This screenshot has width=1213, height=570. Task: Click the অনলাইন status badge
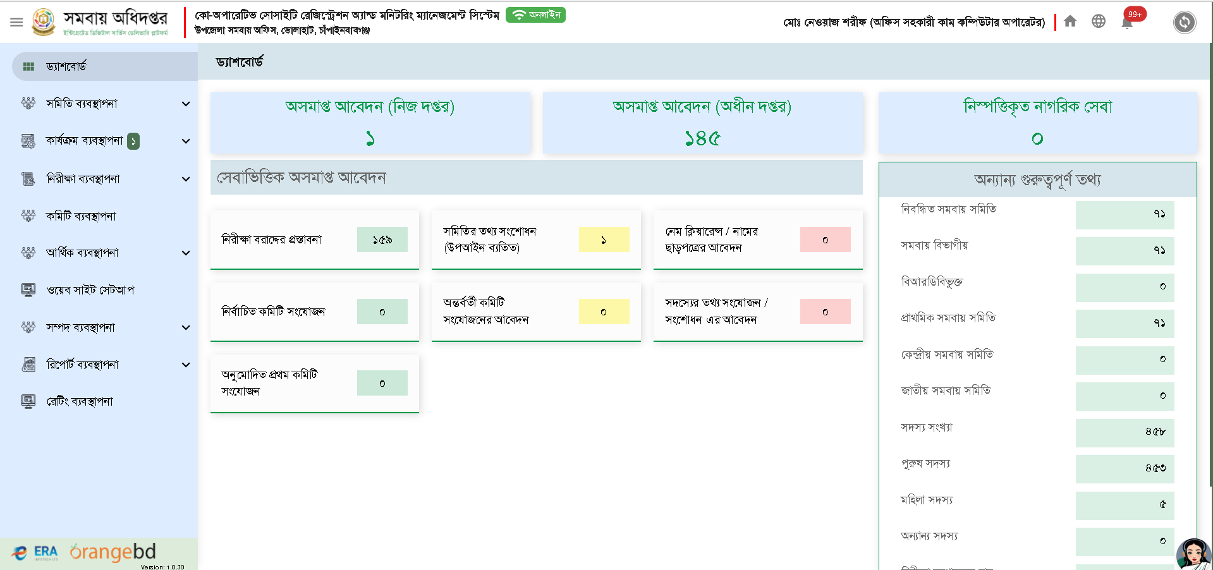tap(535, 15)
